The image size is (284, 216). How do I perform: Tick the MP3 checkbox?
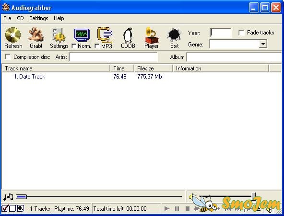coord(97,46)
